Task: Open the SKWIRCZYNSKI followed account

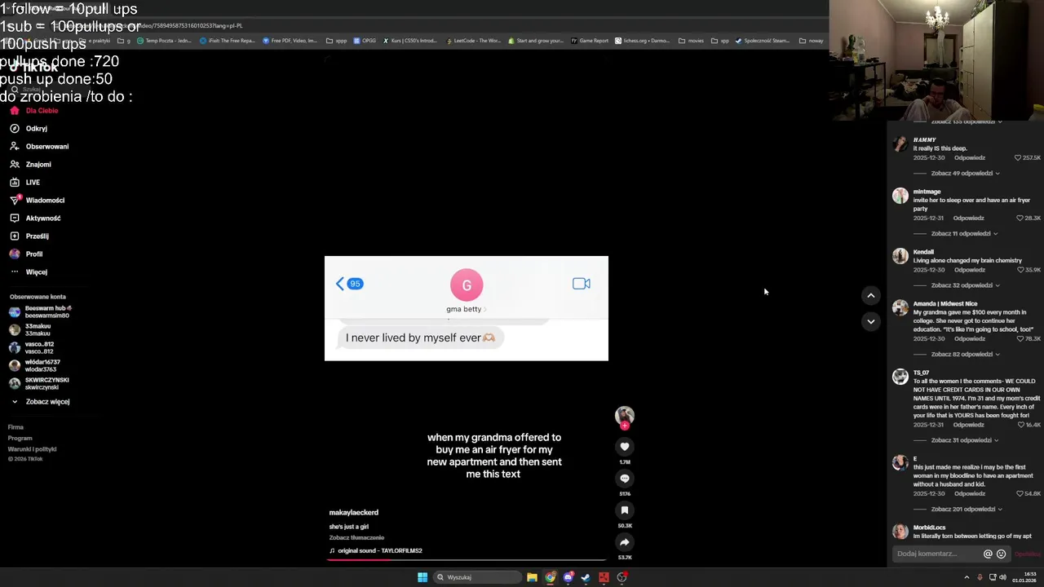Action: point(39,384)
